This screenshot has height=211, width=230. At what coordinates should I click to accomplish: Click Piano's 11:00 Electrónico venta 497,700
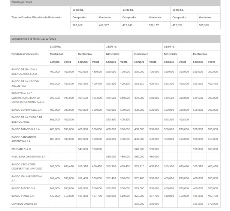(97, 196)
